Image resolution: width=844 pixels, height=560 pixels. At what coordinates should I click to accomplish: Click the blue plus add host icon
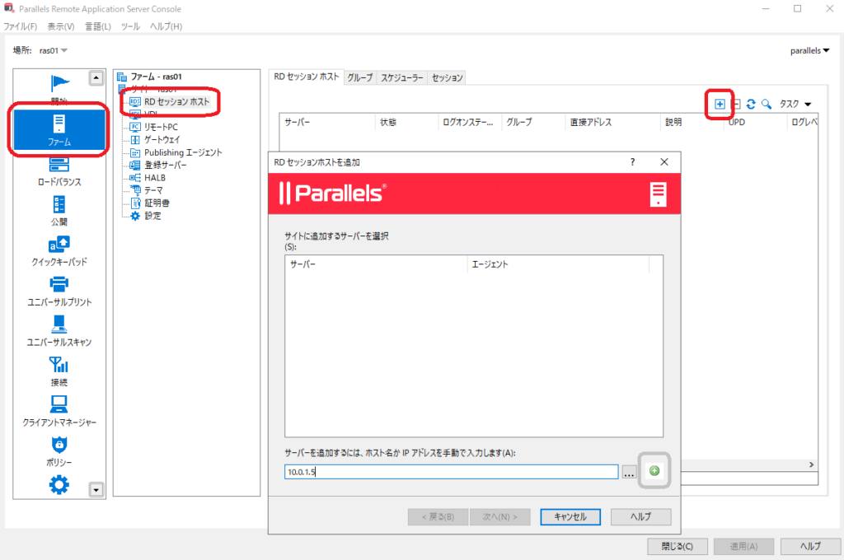(x=720, y=104)
